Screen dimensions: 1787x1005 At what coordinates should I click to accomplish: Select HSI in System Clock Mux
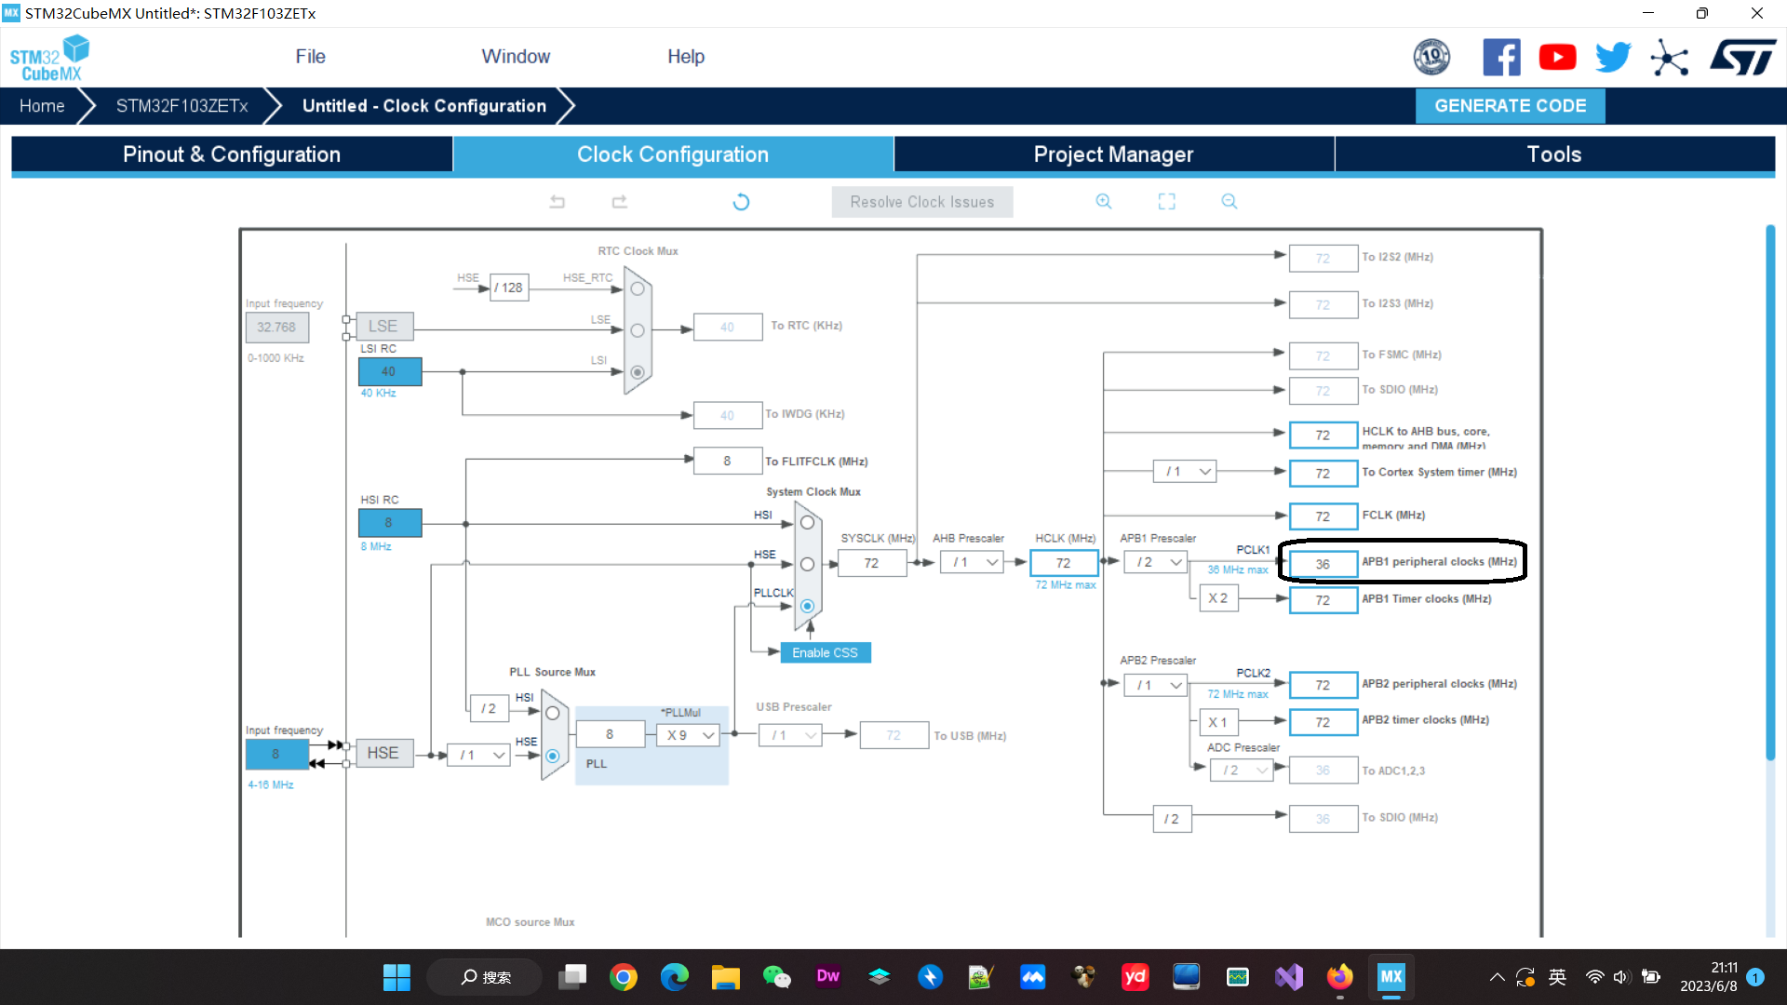[x=807, y=523]
